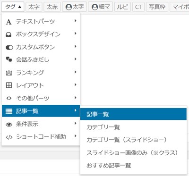This screenshot has width=189, height=176.
Task: Click the テキストパーツ letter A icon
Action: click(9, 22)
